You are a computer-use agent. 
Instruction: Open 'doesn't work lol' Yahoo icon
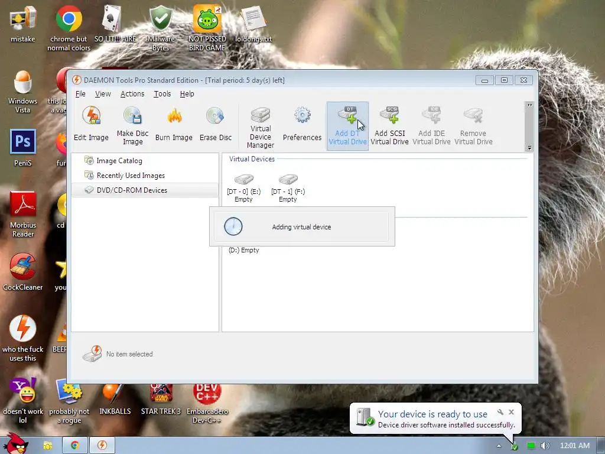pyautogui.click(x=23, y=401)
